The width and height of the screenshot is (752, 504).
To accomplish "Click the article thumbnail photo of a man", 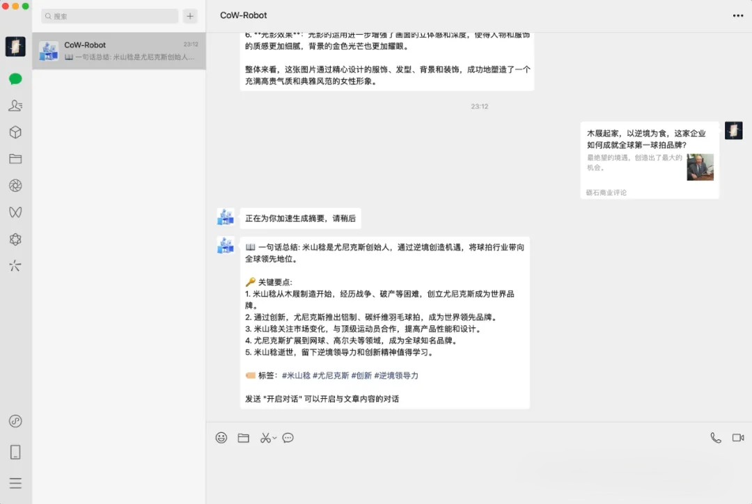I will tap(700, 167).
